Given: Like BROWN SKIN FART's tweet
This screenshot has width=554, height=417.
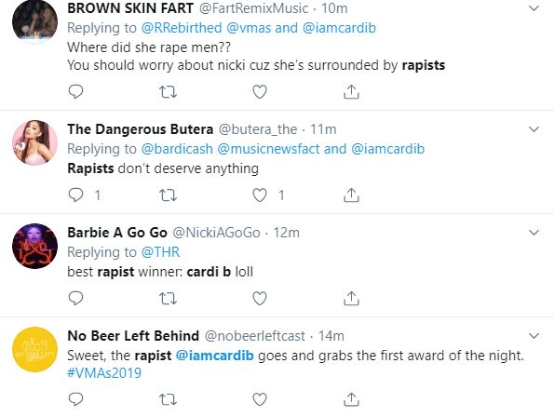Looking at the screenshot, I should 260,92.
